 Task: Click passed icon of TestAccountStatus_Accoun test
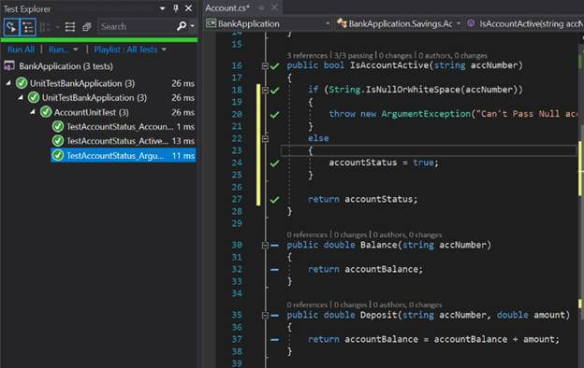58,126
